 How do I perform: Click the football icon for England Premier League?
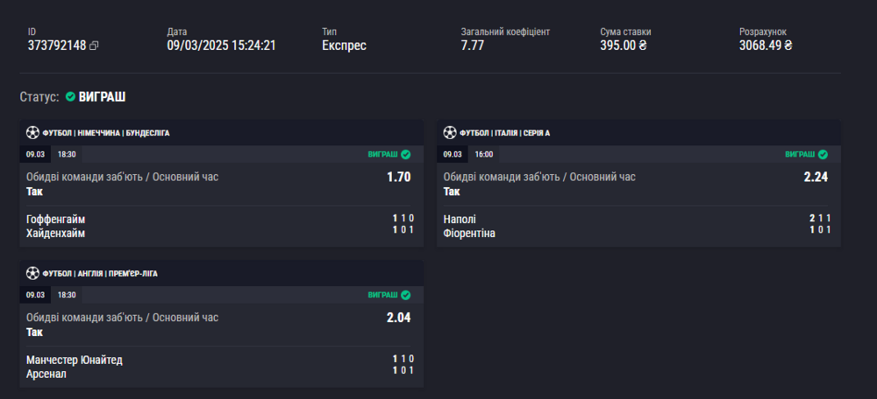pyautogui.click(x=32, y=273)
